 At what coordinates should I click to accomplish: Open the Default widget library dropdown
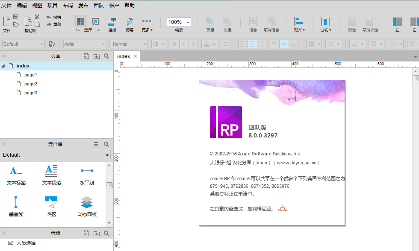click(x=56, y=155)
